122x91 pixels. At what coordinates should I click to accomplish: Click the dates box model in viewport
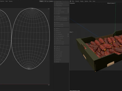coord(99,51)
